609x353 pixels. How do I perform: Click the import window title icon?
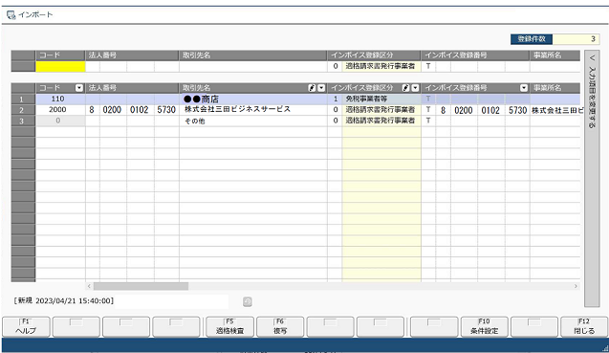(11, 15)
